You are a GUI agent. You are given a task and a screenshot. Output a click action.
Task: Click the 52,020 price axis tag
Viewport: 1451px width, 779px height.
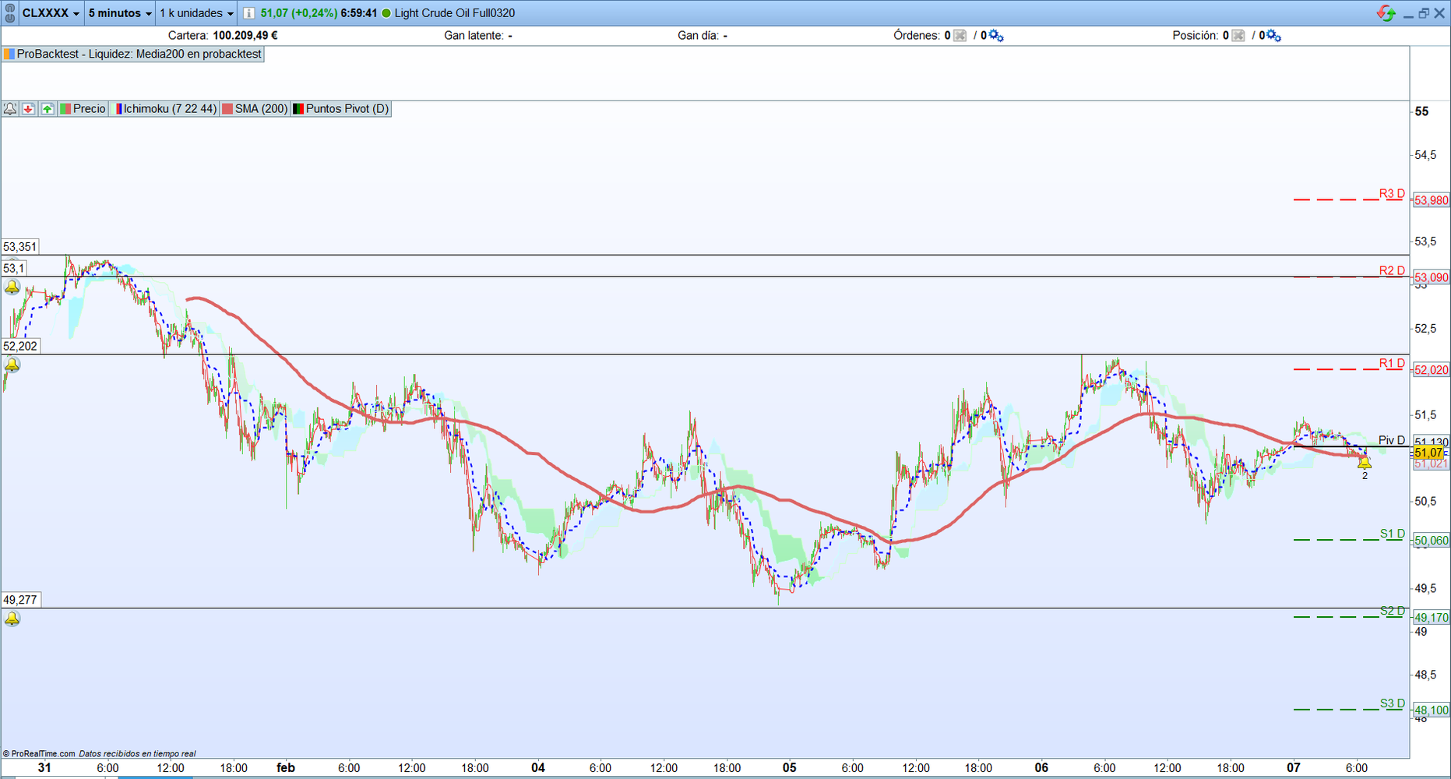[x=1432, y=370]
